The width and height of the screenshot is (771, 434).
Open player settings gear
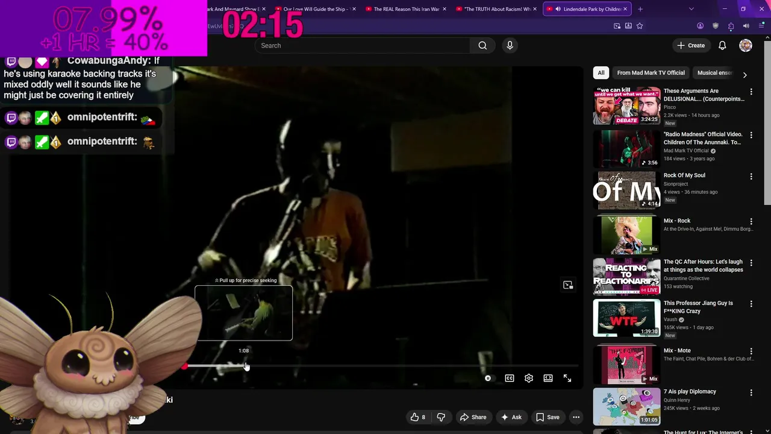point(529,378)
